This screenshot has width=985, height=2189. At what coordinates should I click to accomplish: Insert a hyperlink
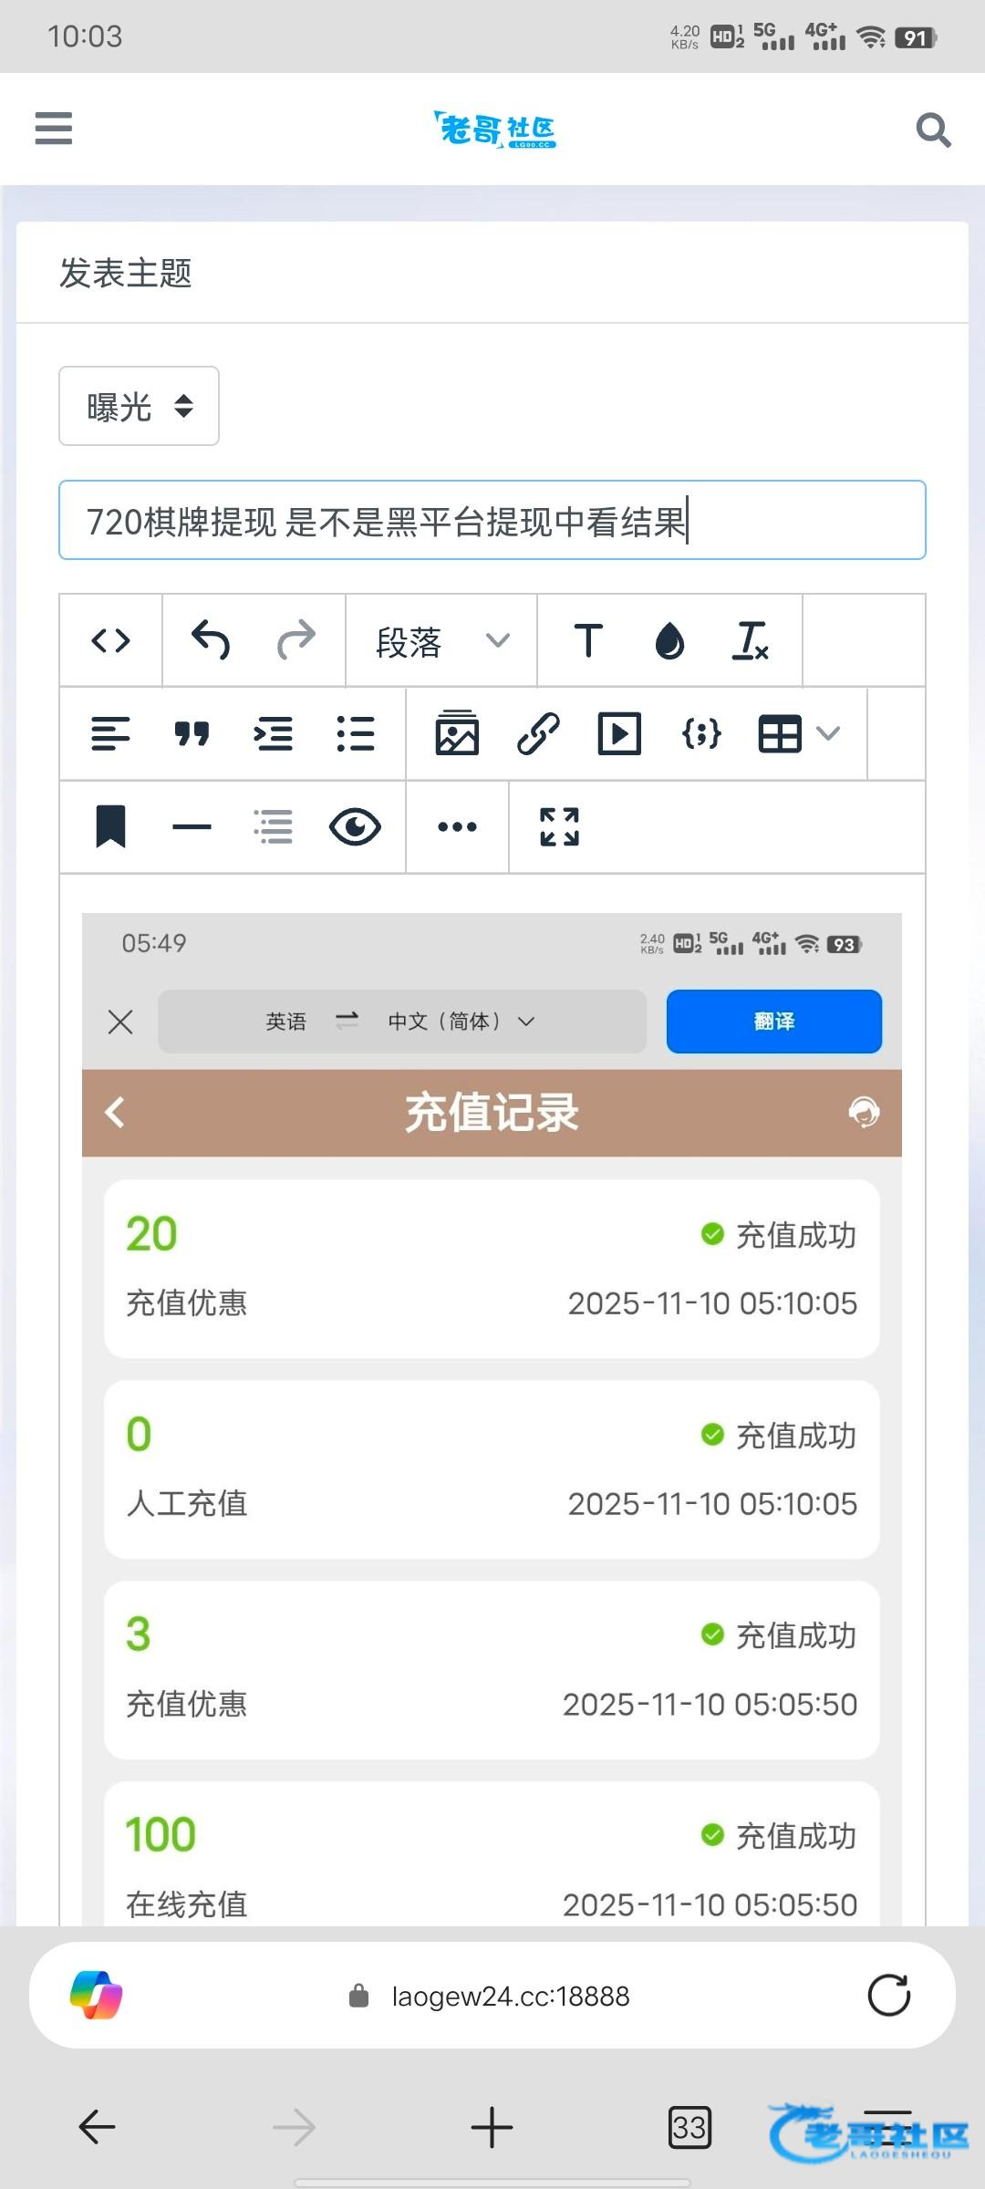538,734
